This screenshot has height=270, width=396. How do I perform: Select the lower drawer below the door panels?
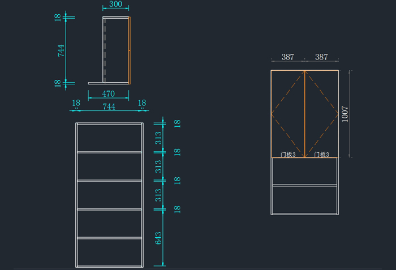coord(304,199)
